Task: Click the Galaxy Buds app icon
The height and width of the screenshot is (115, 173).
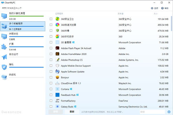Action: coord(57,106)
